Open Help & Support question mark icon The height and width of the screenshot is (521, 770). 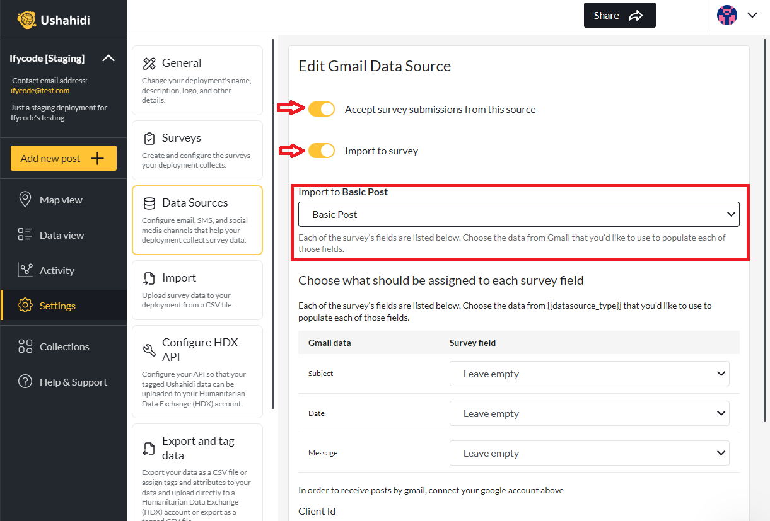(26, 381)
